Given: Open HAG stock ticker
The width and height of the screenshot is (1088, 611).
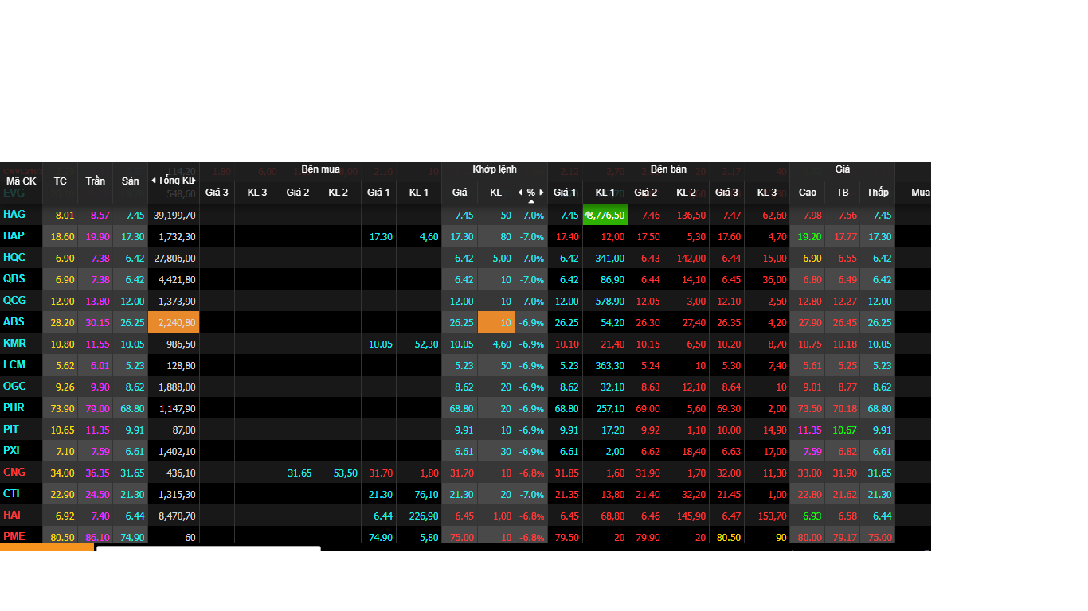Looking at the screenshot, I should pyautogui.click(x=14, y=215).
